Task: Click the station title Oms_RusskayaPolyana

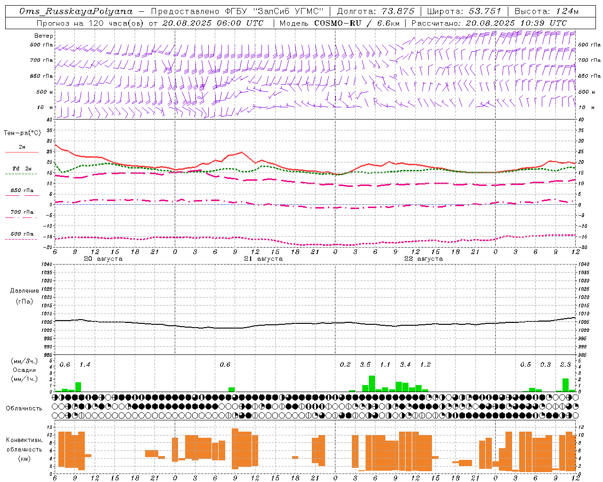Action: point(76,11)
